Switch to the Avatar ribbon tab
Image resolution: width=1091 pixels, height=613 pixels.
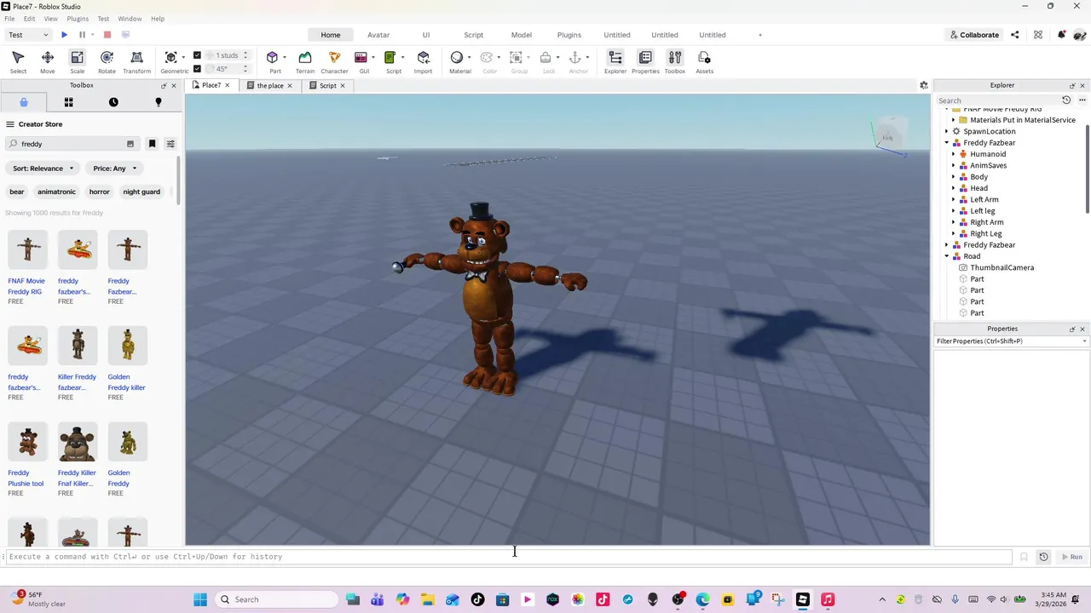coord(378,35)
